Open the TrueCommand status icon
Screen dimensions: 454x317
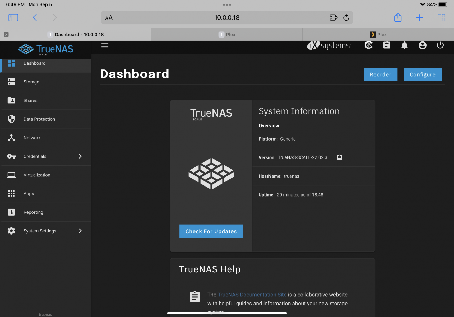point(369,45)
